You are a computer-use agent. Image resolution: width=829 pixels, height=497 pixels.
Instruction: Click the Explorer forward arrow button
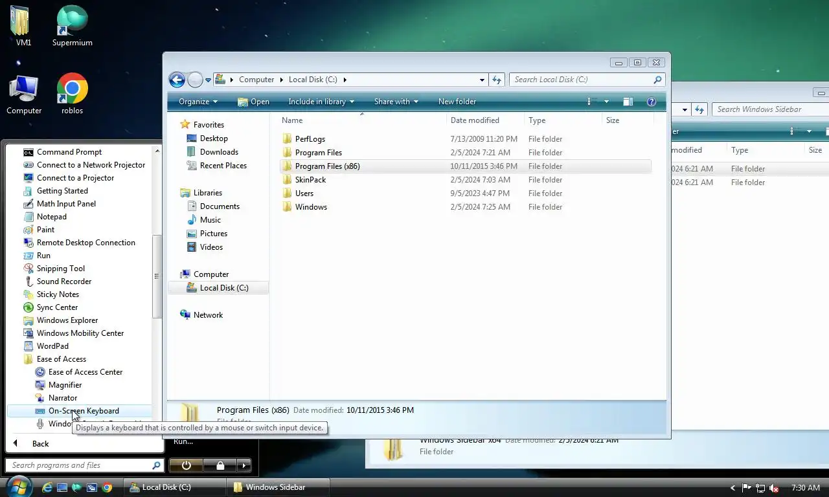(195, 80)
